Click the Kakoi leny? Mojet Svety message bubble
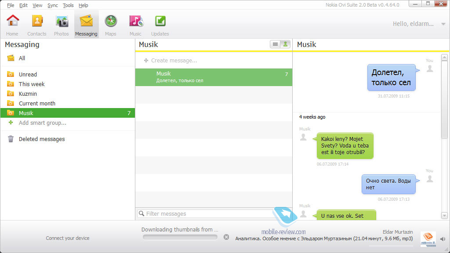450x253 pixels. tap(345, 146)
